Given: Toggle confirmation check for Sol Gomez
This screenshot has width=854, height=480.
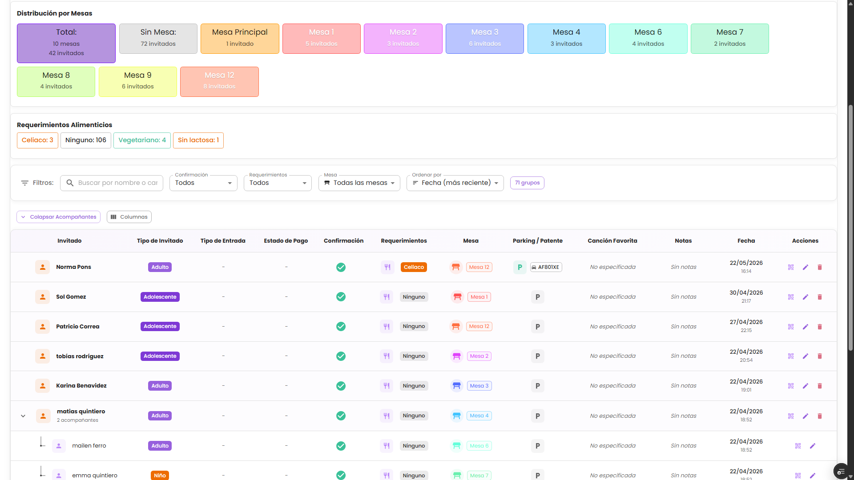Looking at the screenshot, I should tap(341, 297).
